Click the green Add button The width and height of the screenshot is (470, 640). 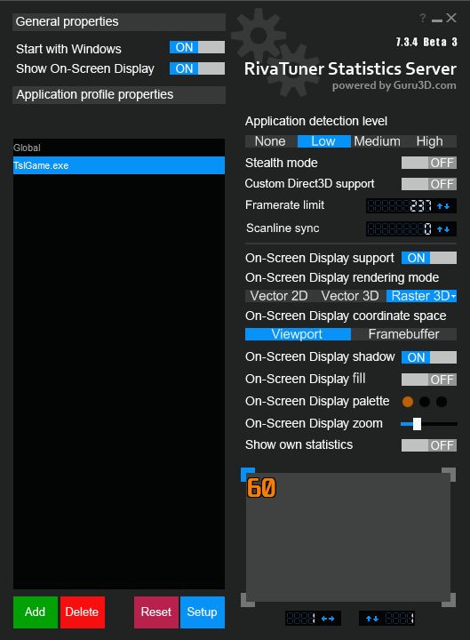click(35, 612)
